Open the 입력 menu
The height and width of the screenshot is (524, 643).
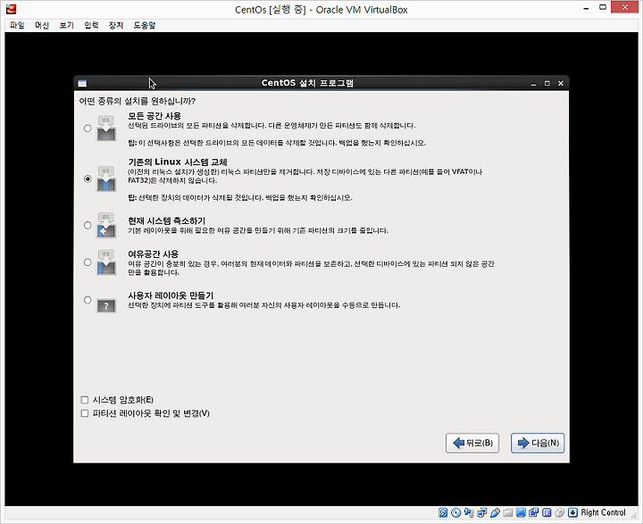91,25
